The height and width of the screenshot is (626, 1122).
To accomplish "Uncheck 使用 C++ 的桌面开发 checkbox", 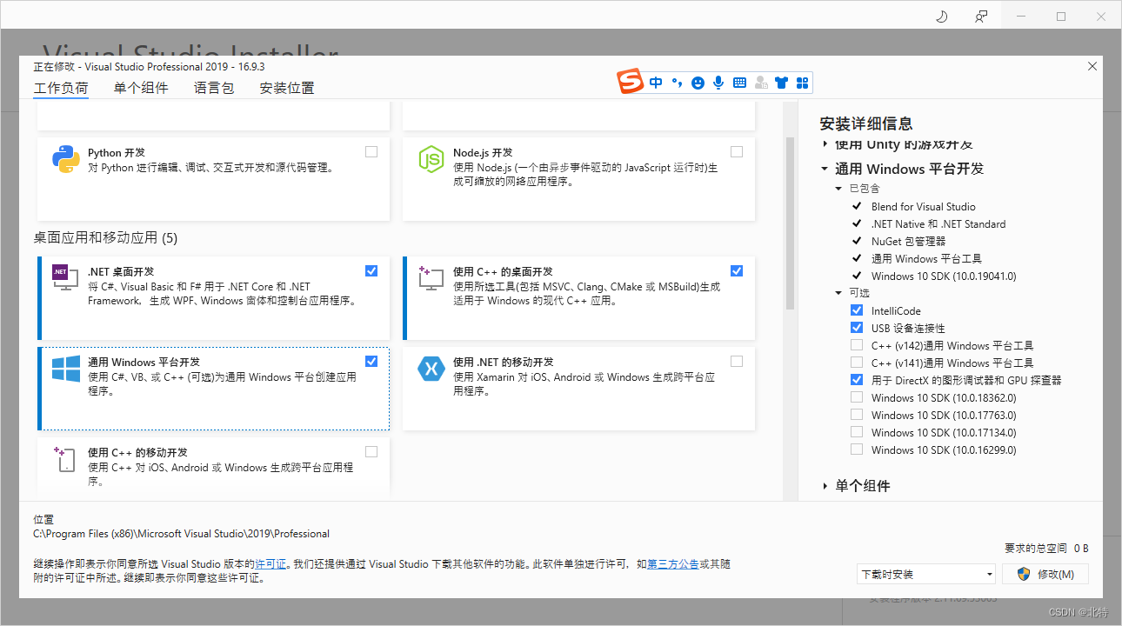I will (737, 270).
